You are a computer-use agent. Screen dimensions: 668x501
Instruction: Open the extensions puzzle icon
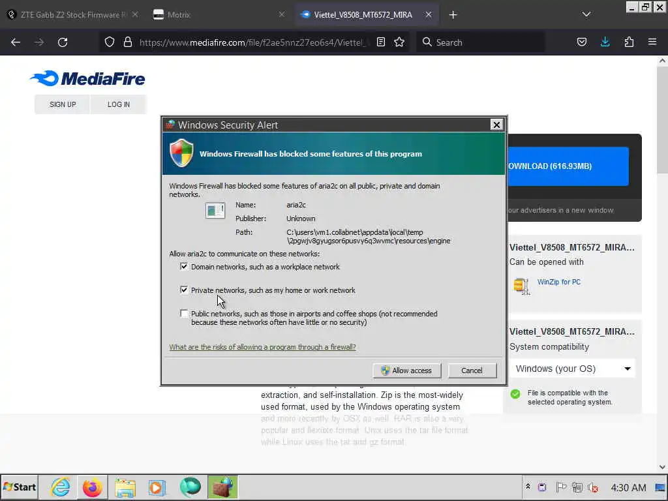pyautogui.click(x=629, y=42)
